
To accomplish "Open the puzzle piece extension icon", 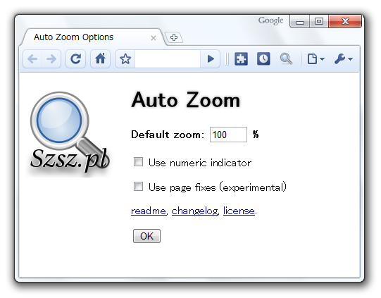I will 241,58.
